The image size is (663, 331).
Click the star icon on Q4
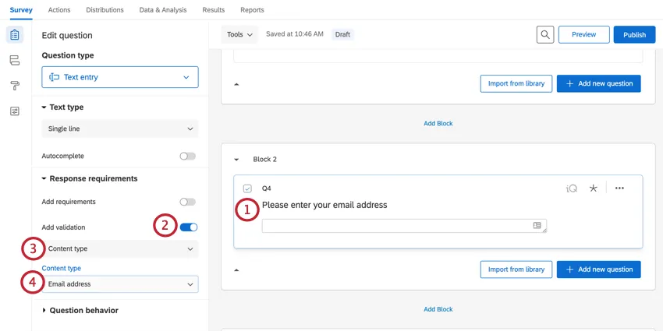click(x=594, y=188)
